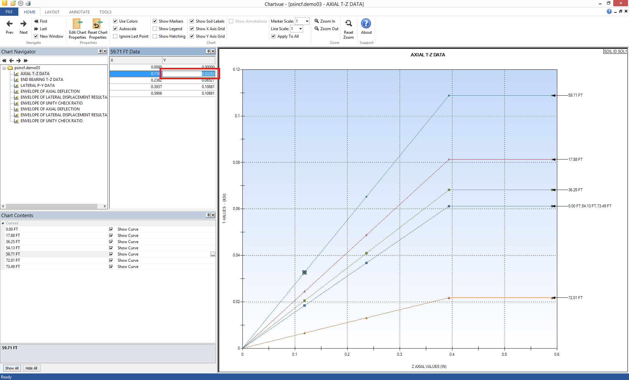Screen dimensions: 629x380
Task: Toggle Show Soil Labels checkbox
Action: [x=192, y=21]
